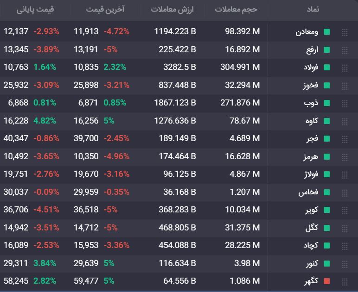Viewport: 358px width, 292px height.
Task: Click the drag handle icon beside ومعادن
Action: (345, 32)
